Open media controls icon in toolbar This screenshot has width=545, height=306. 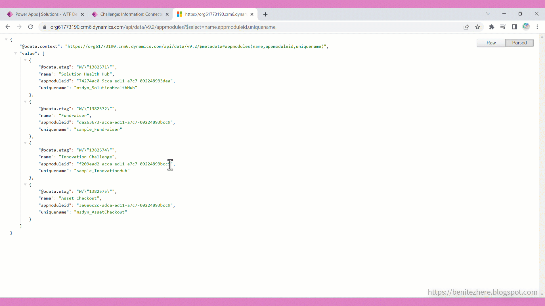click(x=503, y=27)
